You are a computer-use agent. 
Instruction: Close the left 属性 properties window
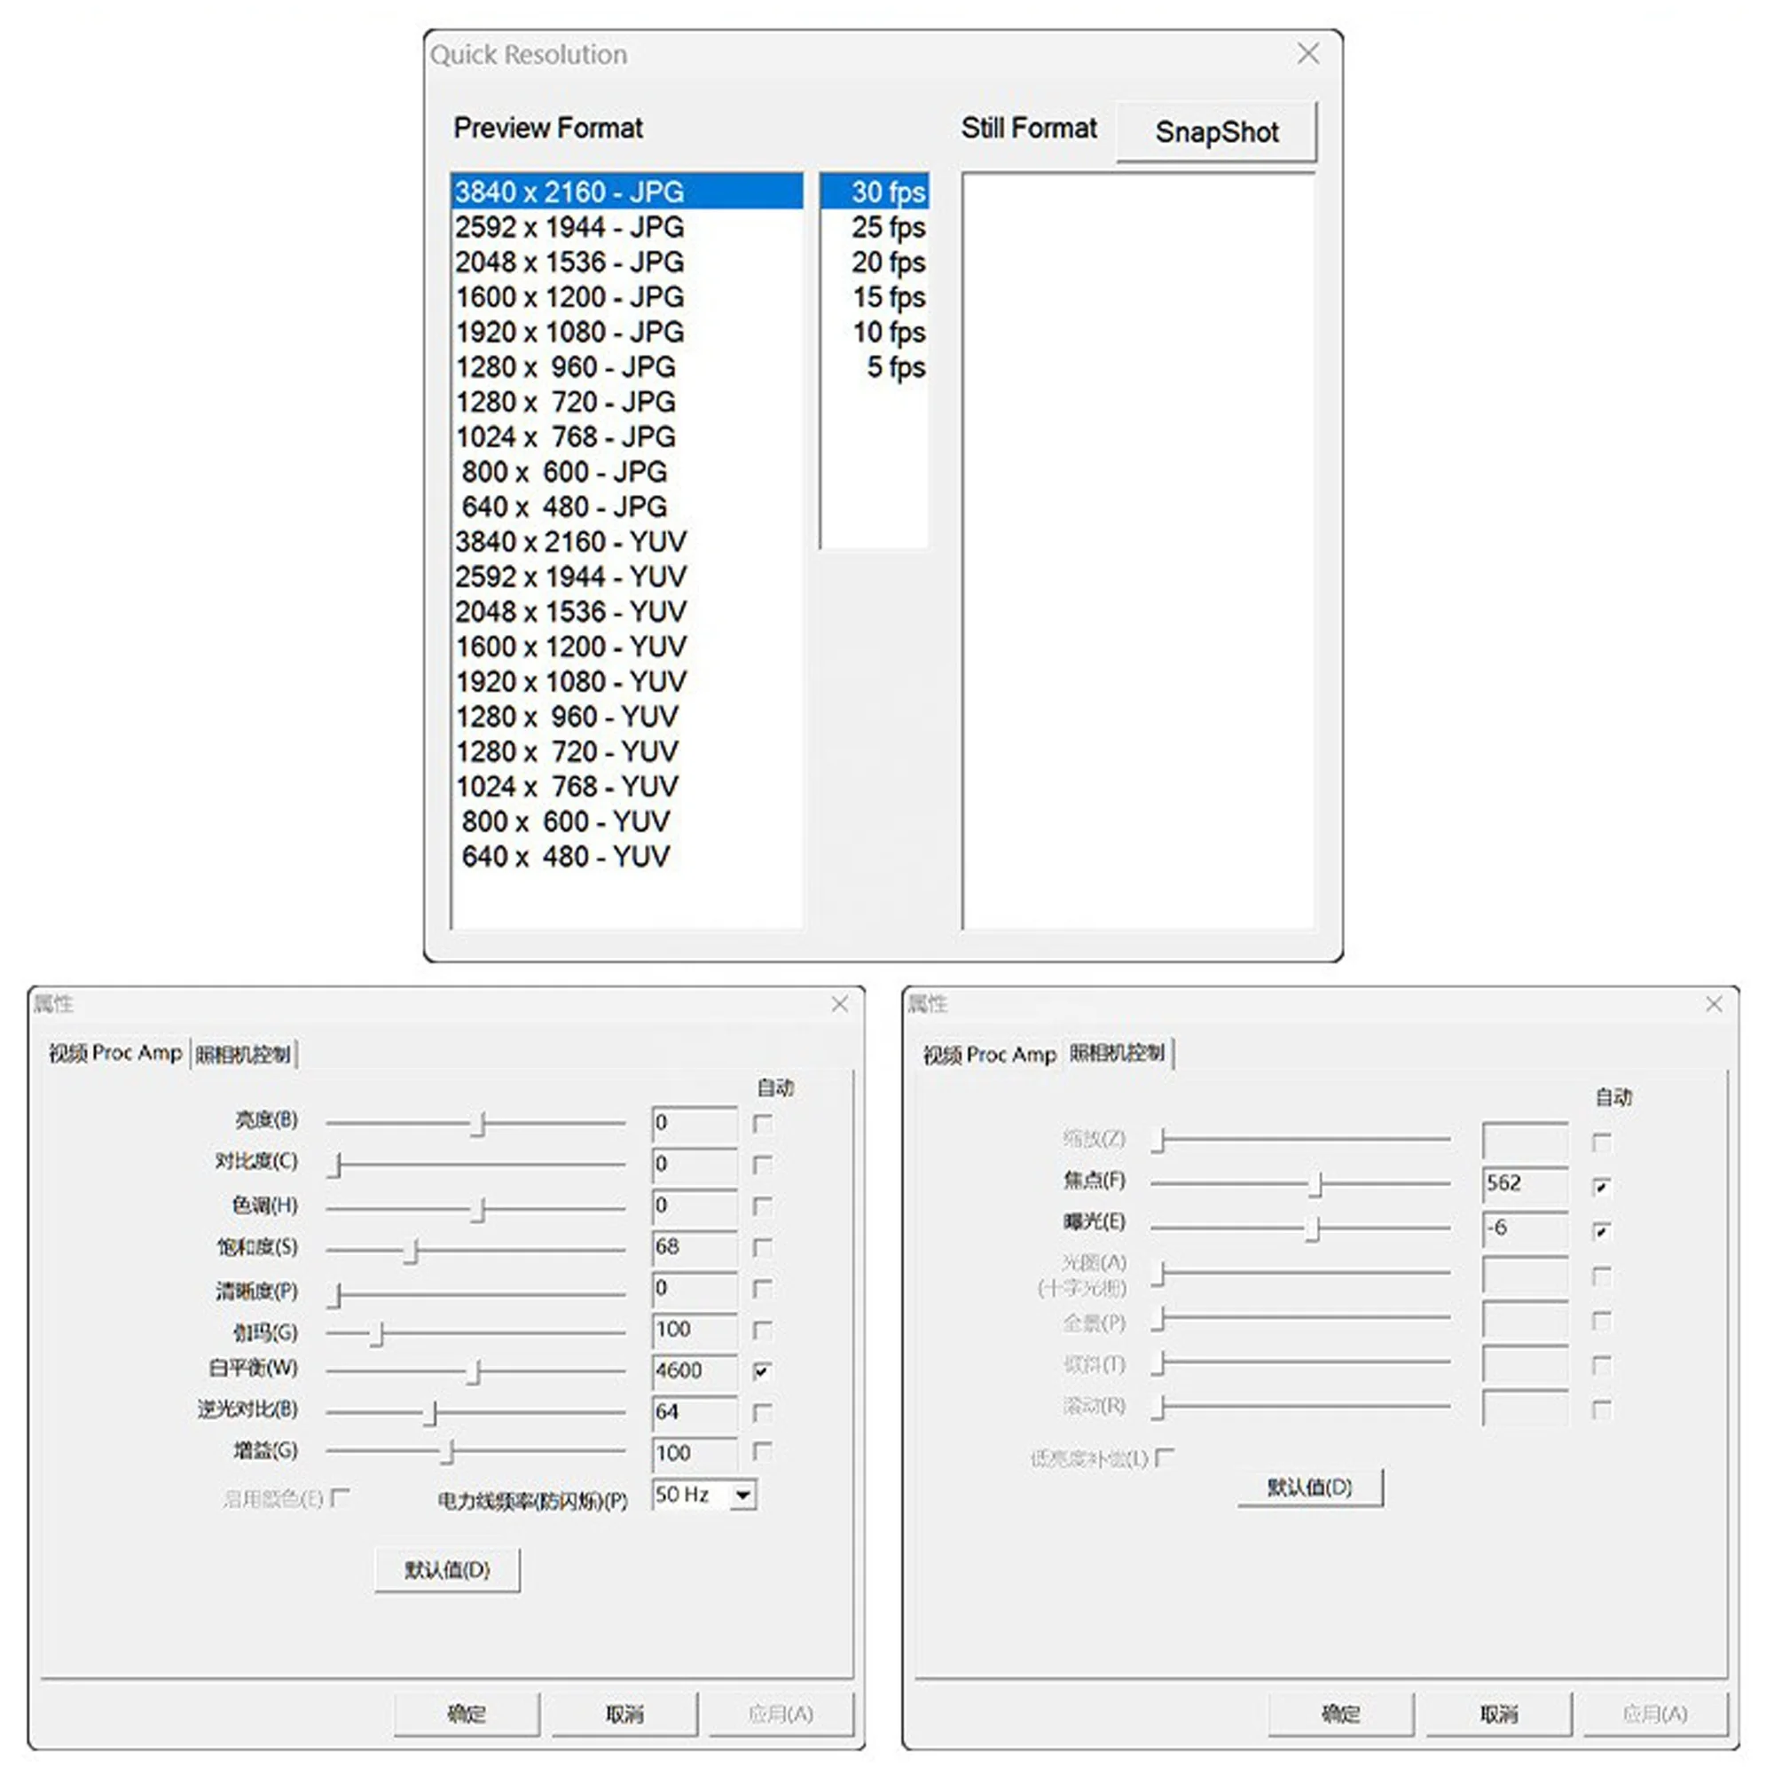point(839,1005)
